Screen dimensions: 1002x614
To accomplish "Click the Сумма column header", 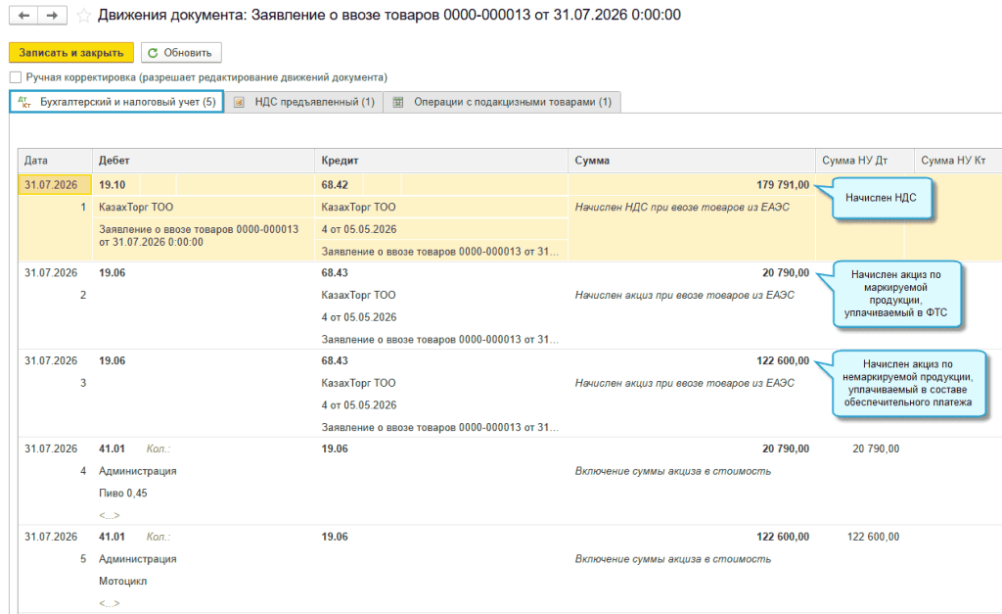I will click(x=692, y=161).
